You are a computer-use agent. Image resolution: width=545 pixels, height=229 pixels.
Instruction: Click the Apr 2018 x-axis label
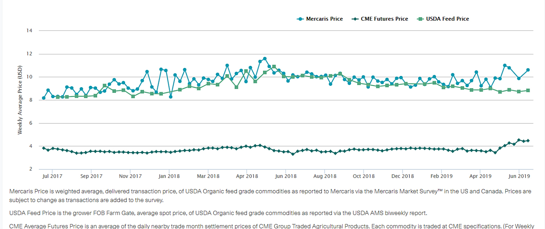247,176
